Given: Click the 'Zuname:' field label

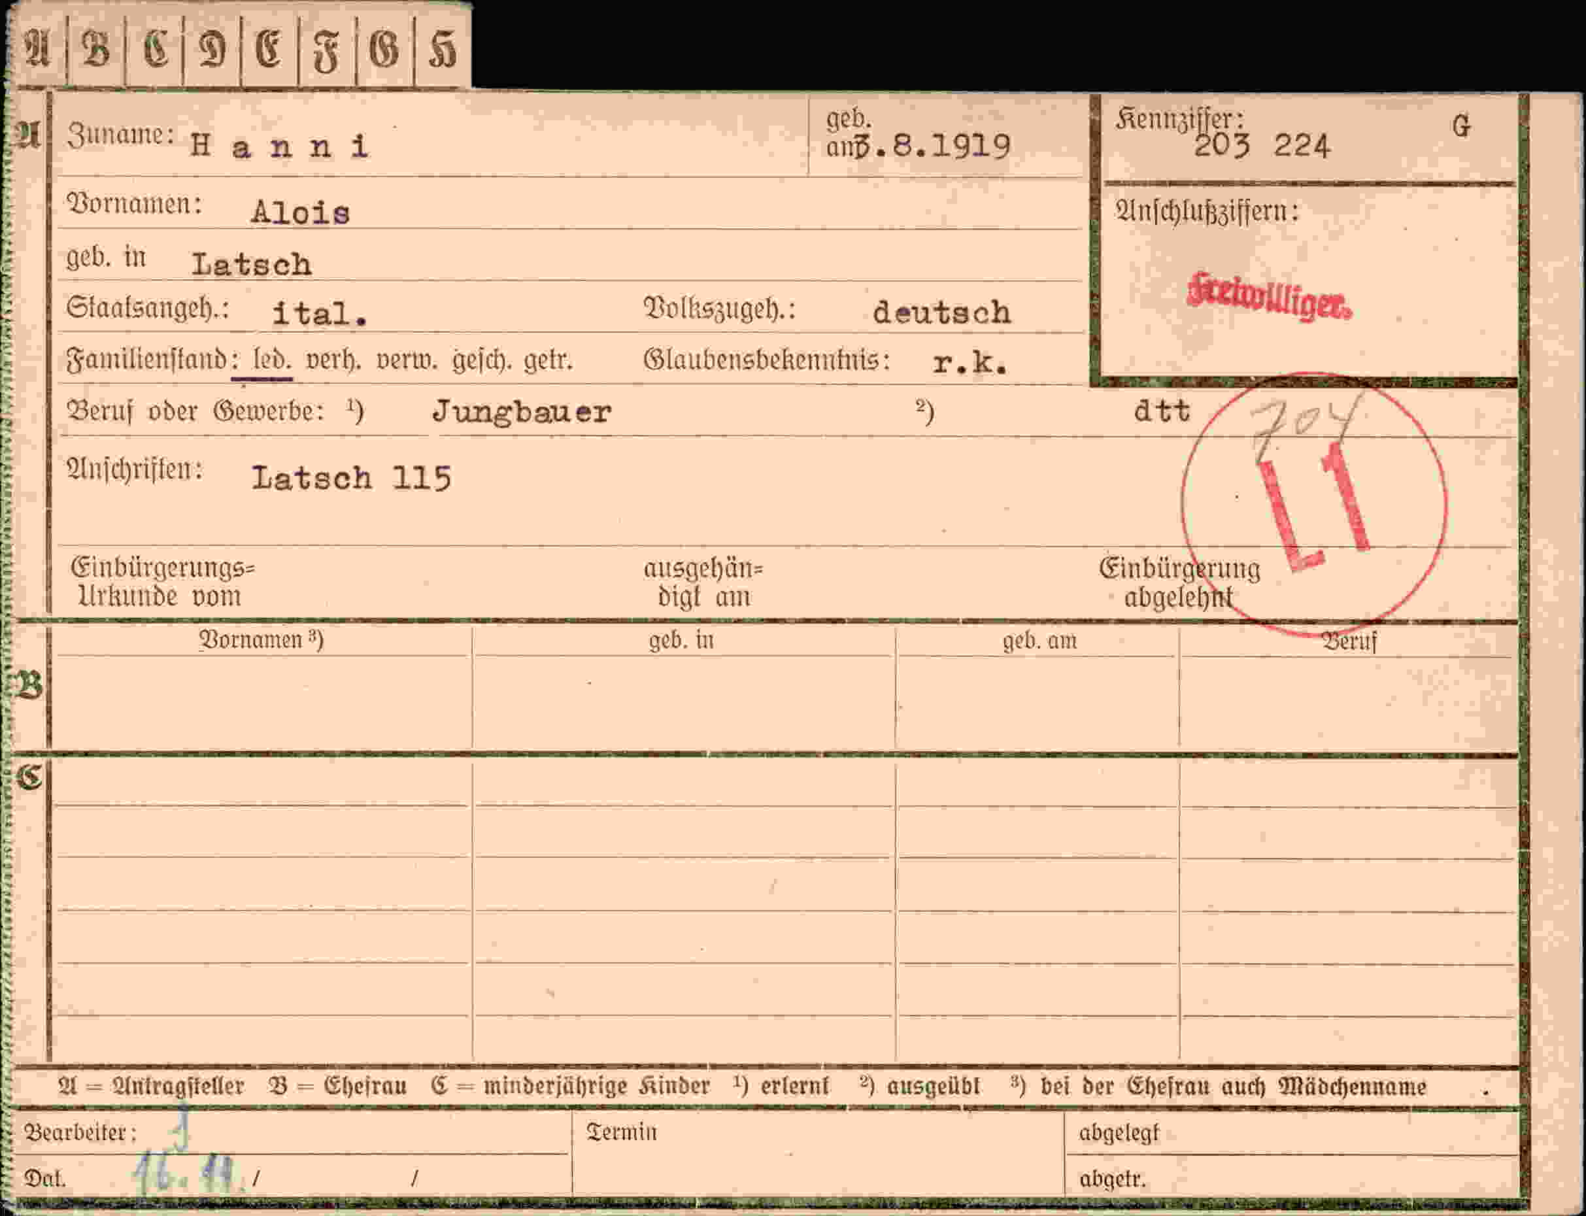Looking at the screenshot, I should point(120,135).
